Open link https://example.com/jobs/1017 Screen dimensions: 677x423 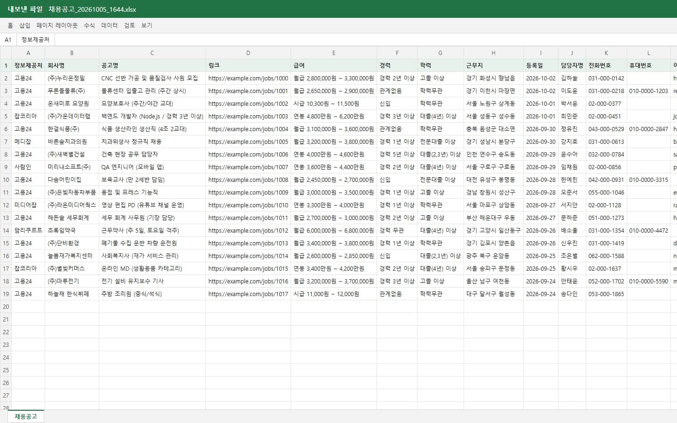coord(248,294)
